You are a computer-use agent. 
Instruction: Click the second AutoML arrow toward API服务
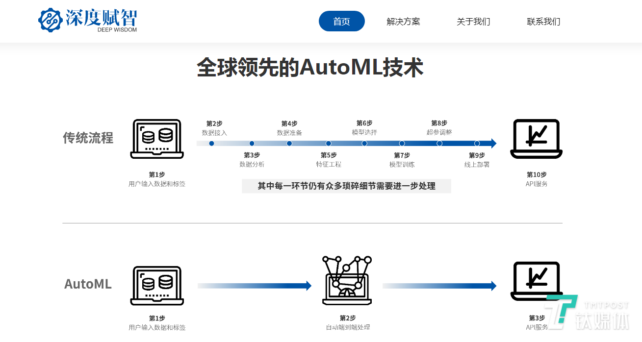click(439, 286)
